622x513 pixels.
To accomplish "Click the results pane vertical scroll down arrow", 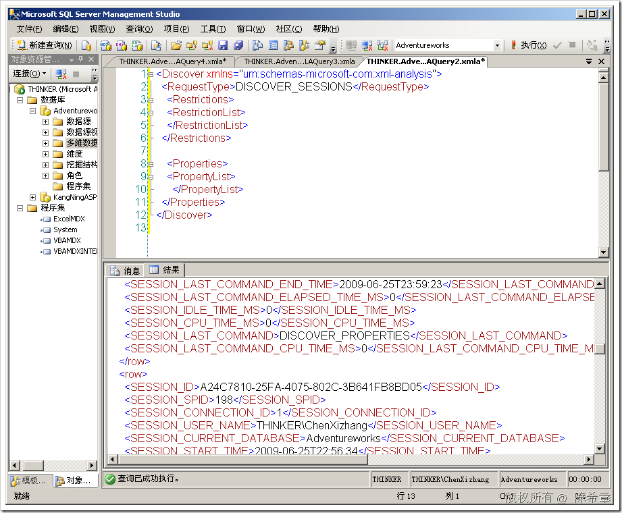I will pos(599,448).
